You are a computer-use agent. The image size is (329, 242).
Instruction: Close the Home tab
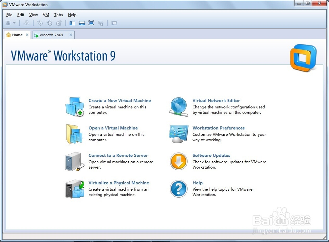coord(27,35)
